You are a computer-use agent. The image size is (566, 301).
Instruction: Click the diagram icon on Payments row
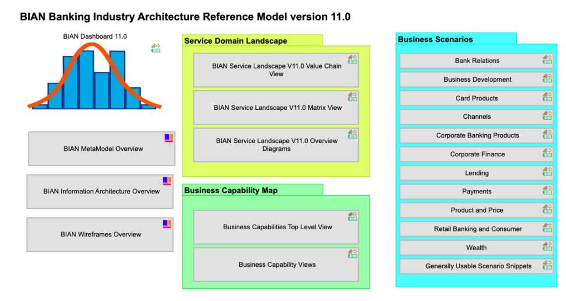tap(547, 190)
